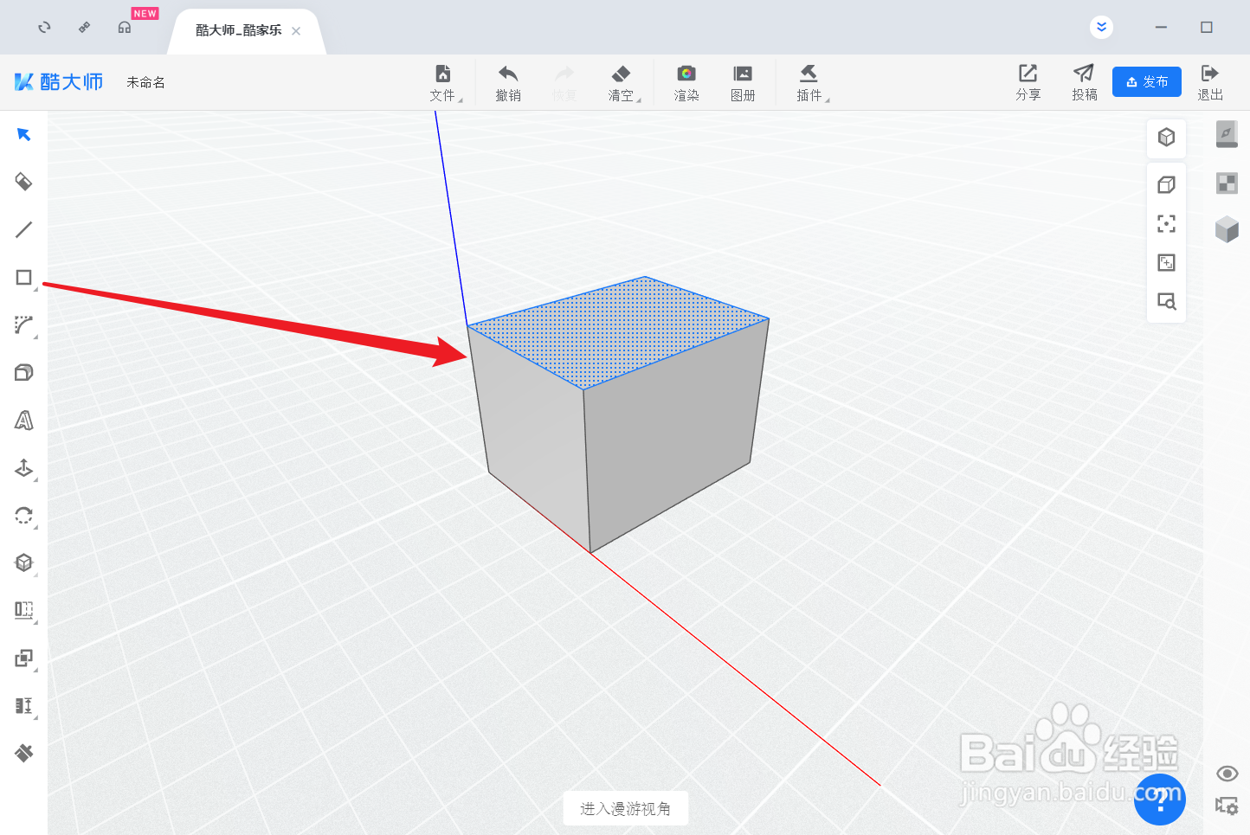
Task: Toggle the eye visibility icon
Action: click(1227, 774)
